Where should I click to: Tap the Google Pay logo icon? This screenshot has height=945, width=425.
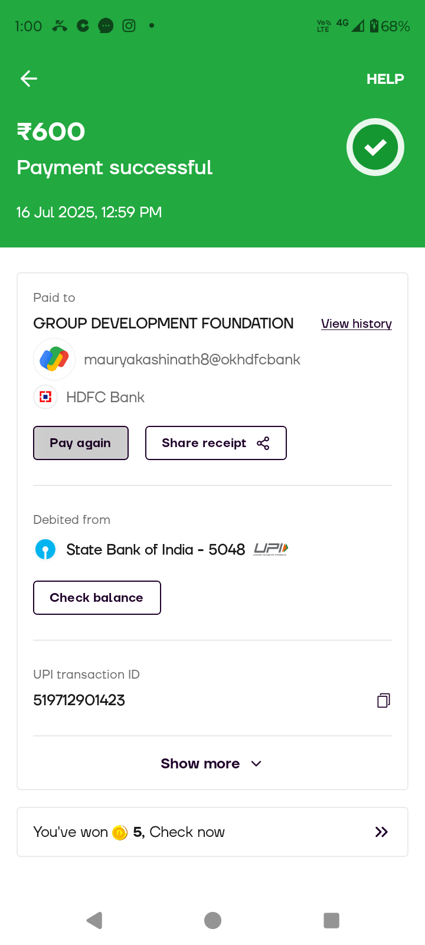(x=54, y=359)
